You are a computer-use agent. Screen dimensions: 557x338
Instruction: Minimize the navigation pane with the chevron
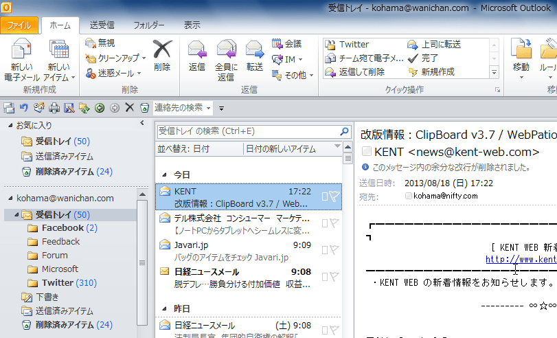coord(142,123)
